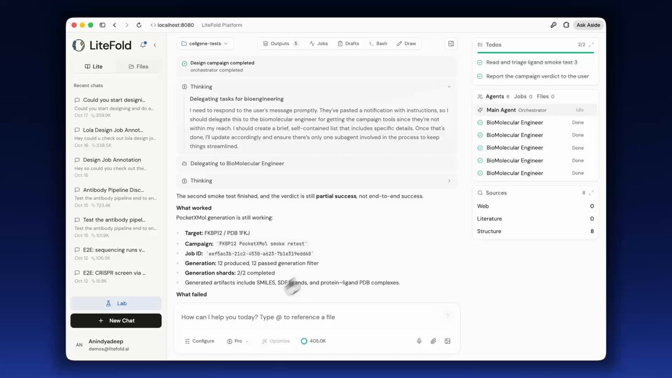This screenshot has width=672, height=378.
Task: Add an image with picture icon
Action: [x=447, y=341]
